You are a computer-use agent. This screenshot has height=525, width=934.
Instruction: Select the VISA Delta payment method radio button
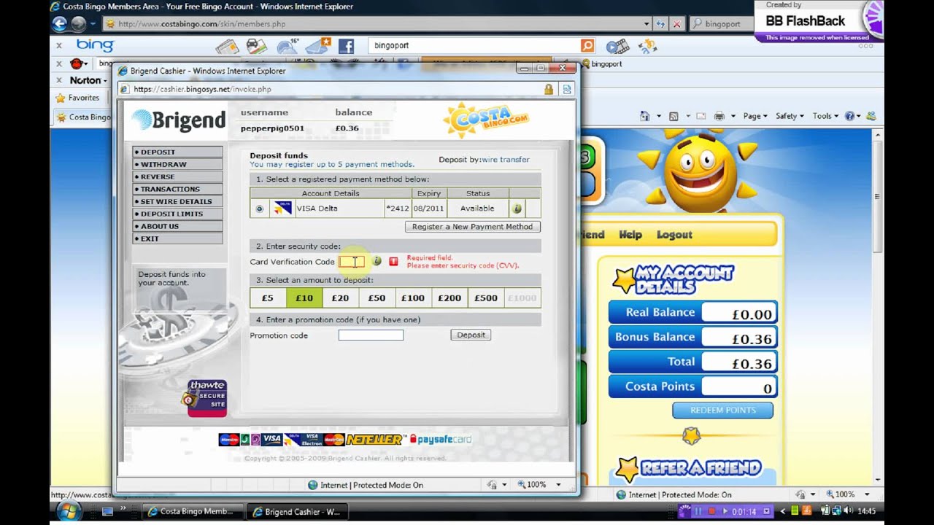pyautogui.click(x=259, y=209)
